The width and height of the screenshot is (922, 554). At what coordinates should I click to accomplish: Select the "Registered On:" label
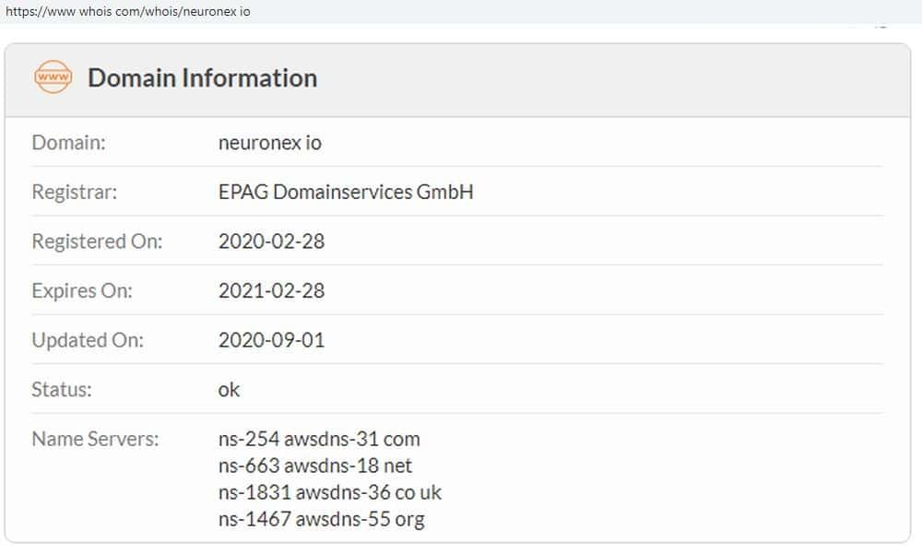pos(97,242)
